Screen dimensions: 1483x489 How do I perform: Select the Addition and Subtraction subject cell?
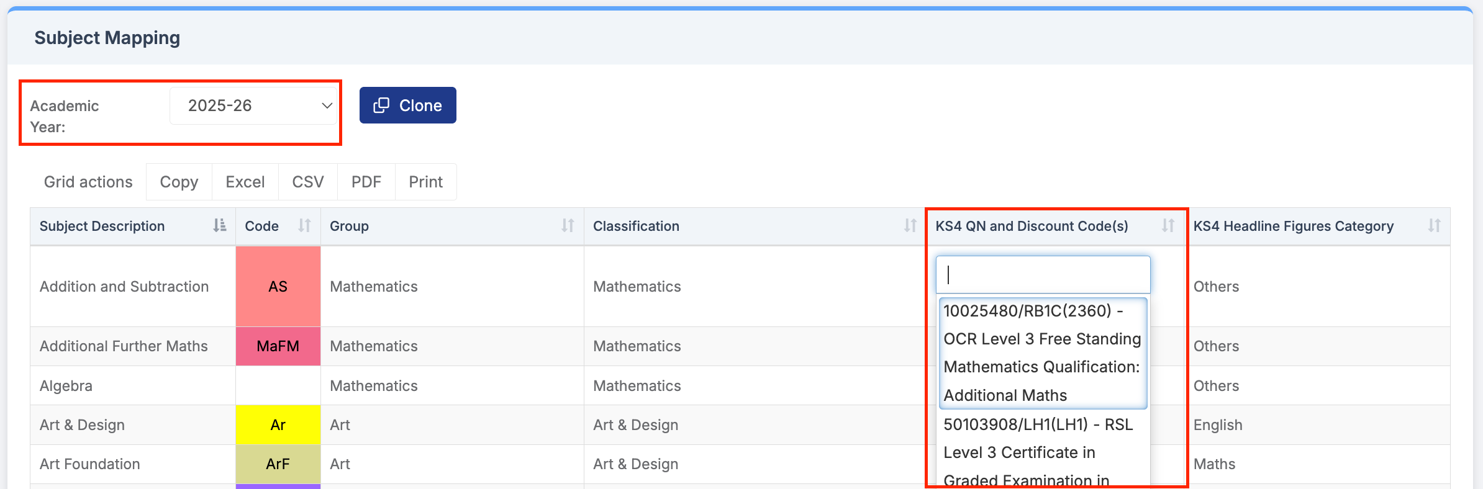click(x=133, y=287)
